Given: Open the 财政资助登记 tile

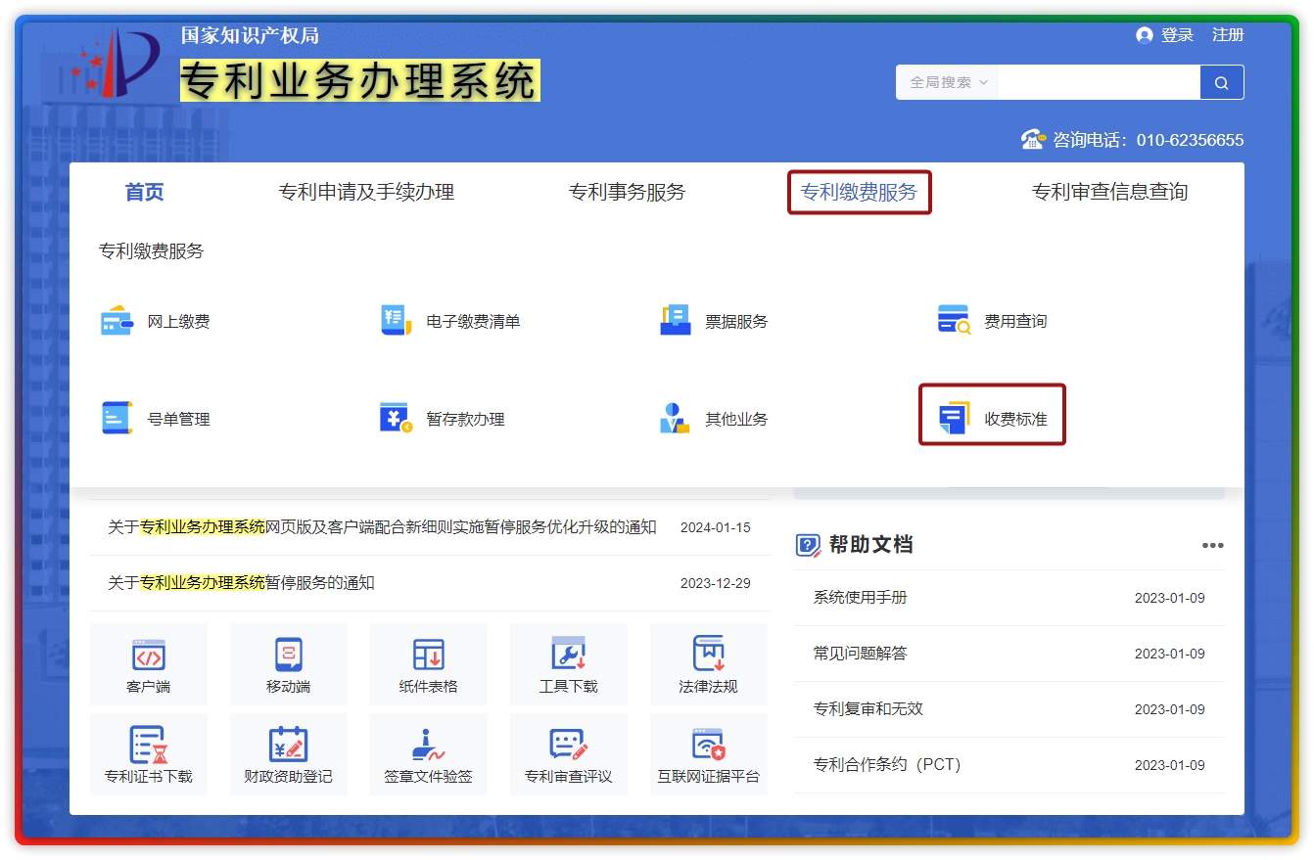Looking at the screenshot, I should (x=289, y=754).
